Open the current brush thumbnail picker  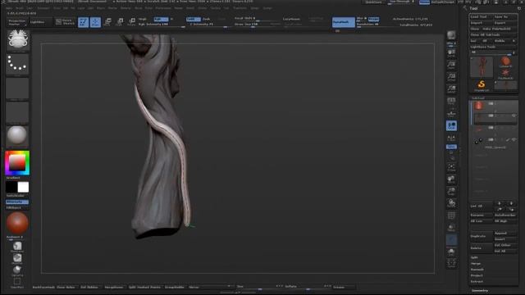17,40
